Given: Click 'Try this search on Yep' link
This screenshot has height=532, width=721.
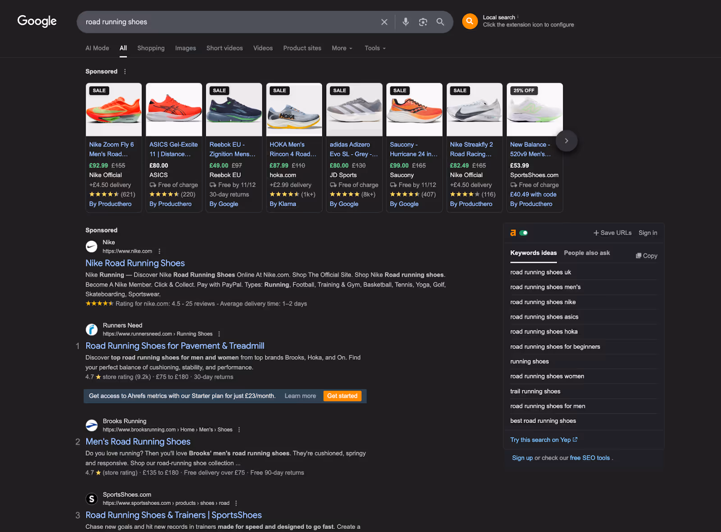Looking at the screenshot, I should [543, 440].
